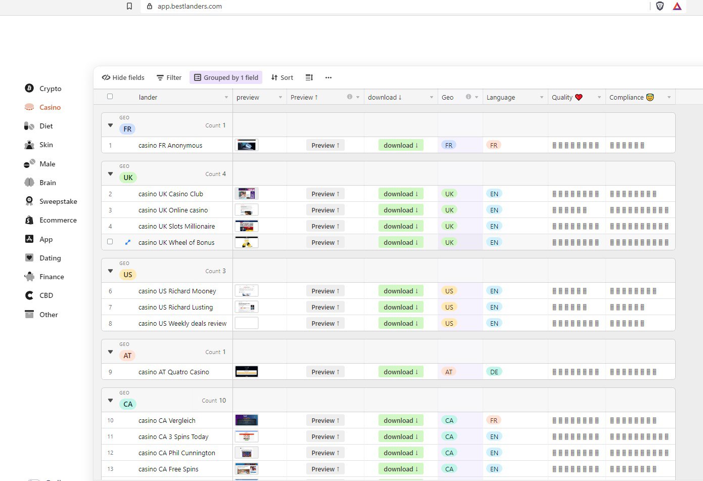
Task: Open the Brave shields lion icon
Action: [x=660, y=6]
